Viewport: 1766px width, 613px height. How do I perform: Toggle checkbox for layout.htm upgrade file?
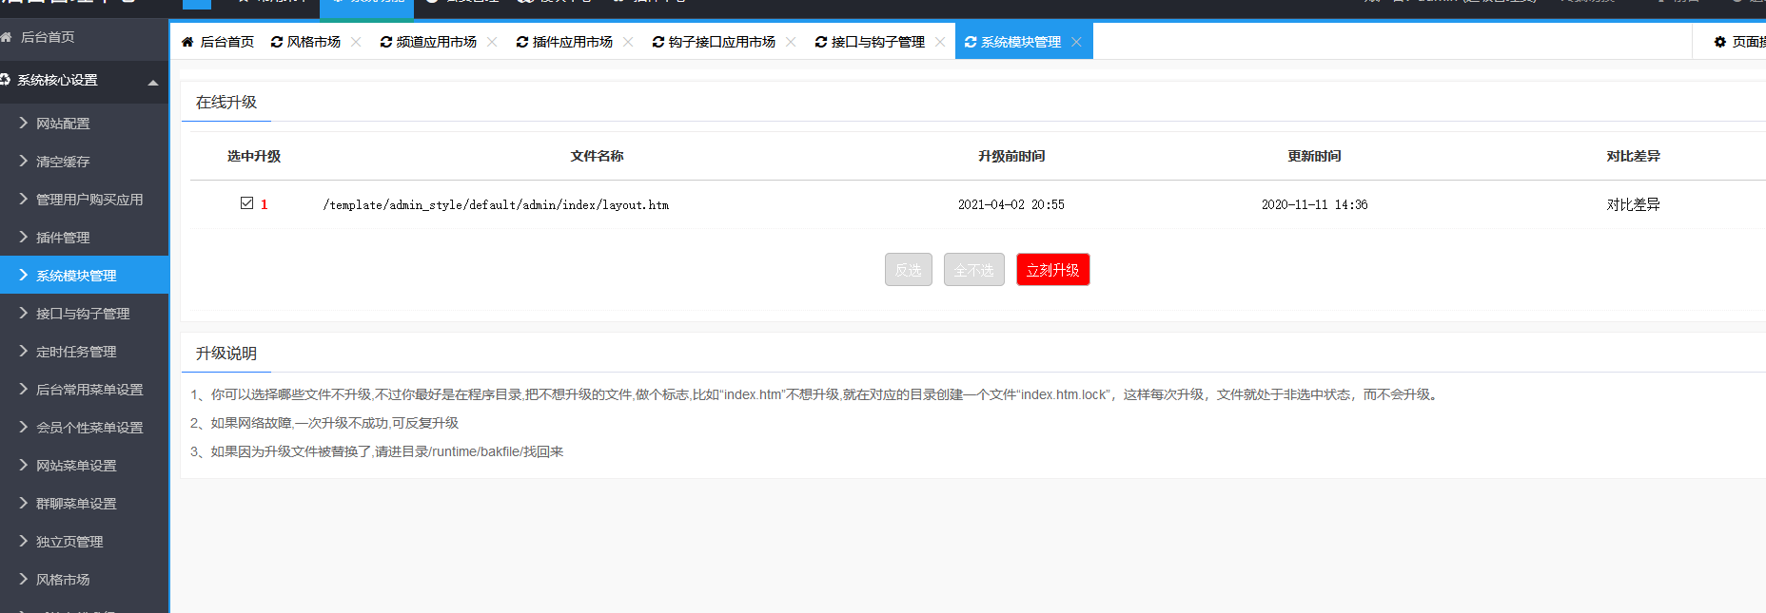pos(247,203)
